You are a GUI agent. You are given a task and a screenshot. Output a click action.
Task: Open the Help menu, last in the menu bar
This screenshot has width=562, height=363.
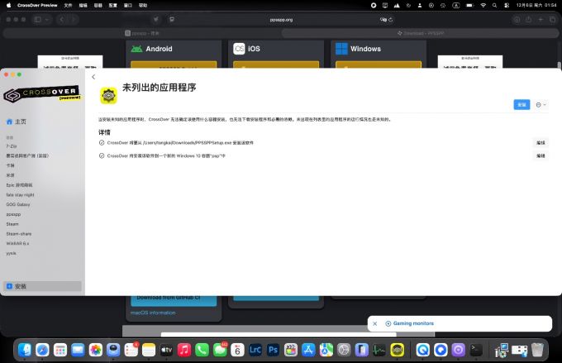(x=143, y=6)
